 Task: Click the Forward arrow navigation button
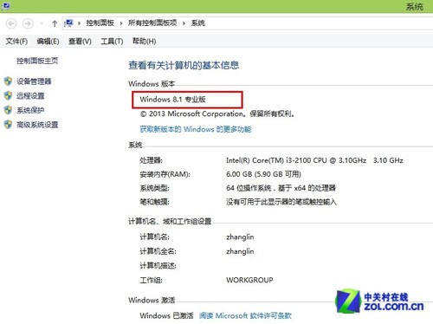[28, 23]
